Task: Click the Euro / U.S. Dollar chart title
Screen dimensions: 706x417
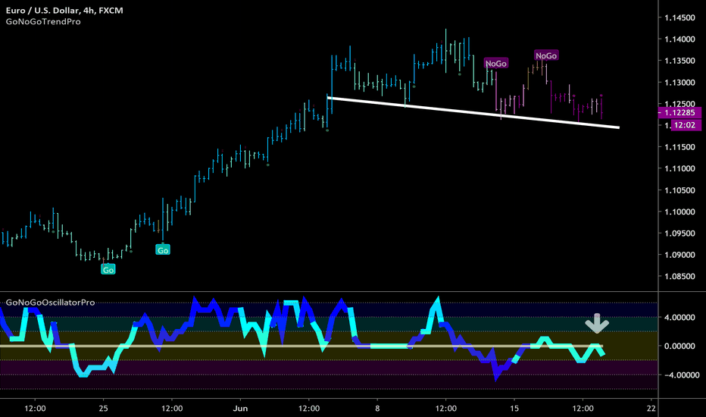Action: pos(64,11)
